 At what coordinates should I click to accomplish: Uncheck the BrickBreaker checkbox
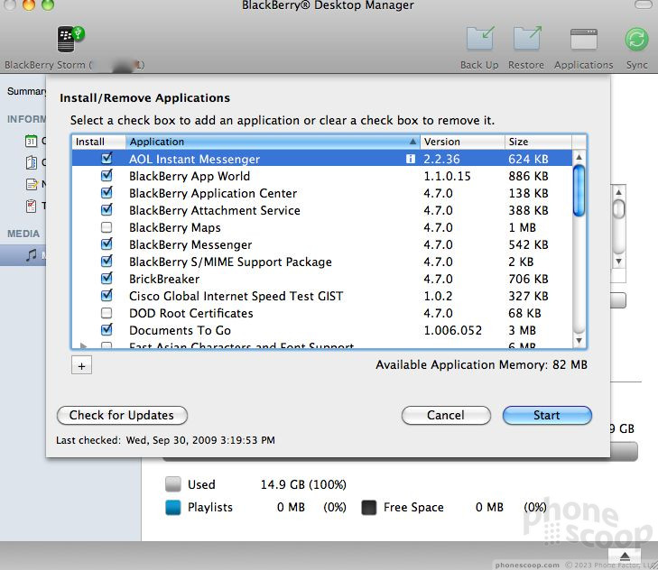(107, 278)
